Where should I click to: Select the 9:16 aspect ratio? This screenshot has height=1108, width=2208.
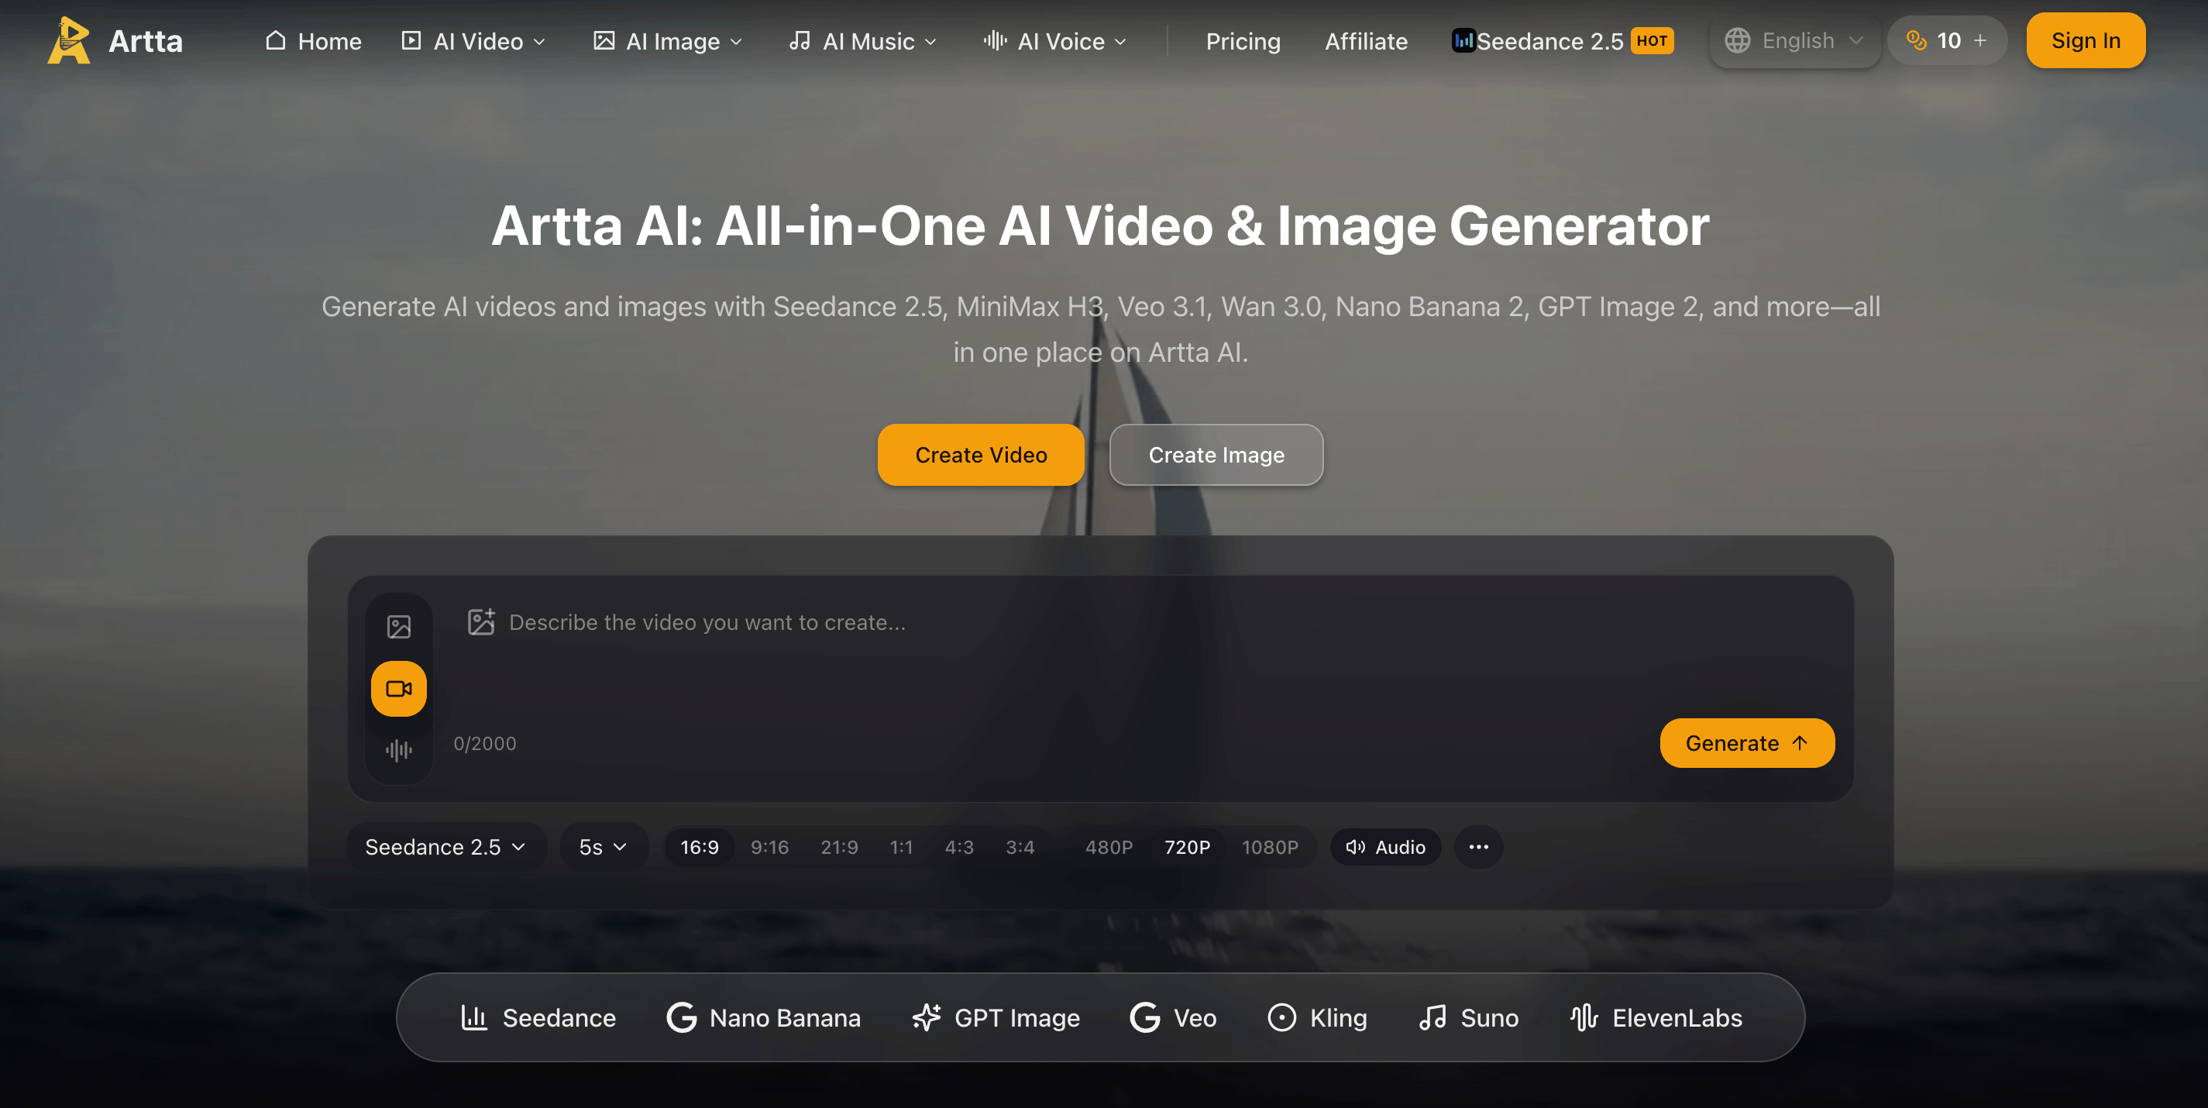[770, 847]
